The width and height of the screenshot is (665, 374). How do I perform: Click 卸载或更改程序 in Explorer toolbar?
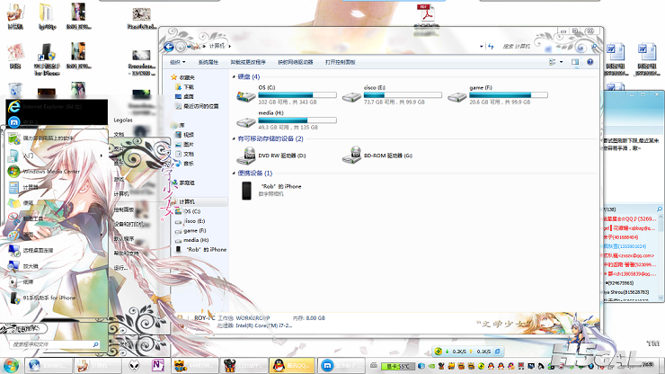pyautogui.click(x=248, y=62)
